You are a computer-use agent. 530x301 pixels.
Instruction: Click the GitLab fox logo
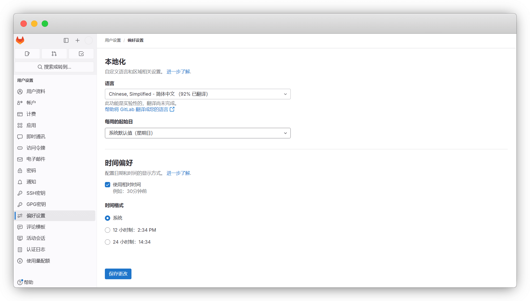[20, 40]
